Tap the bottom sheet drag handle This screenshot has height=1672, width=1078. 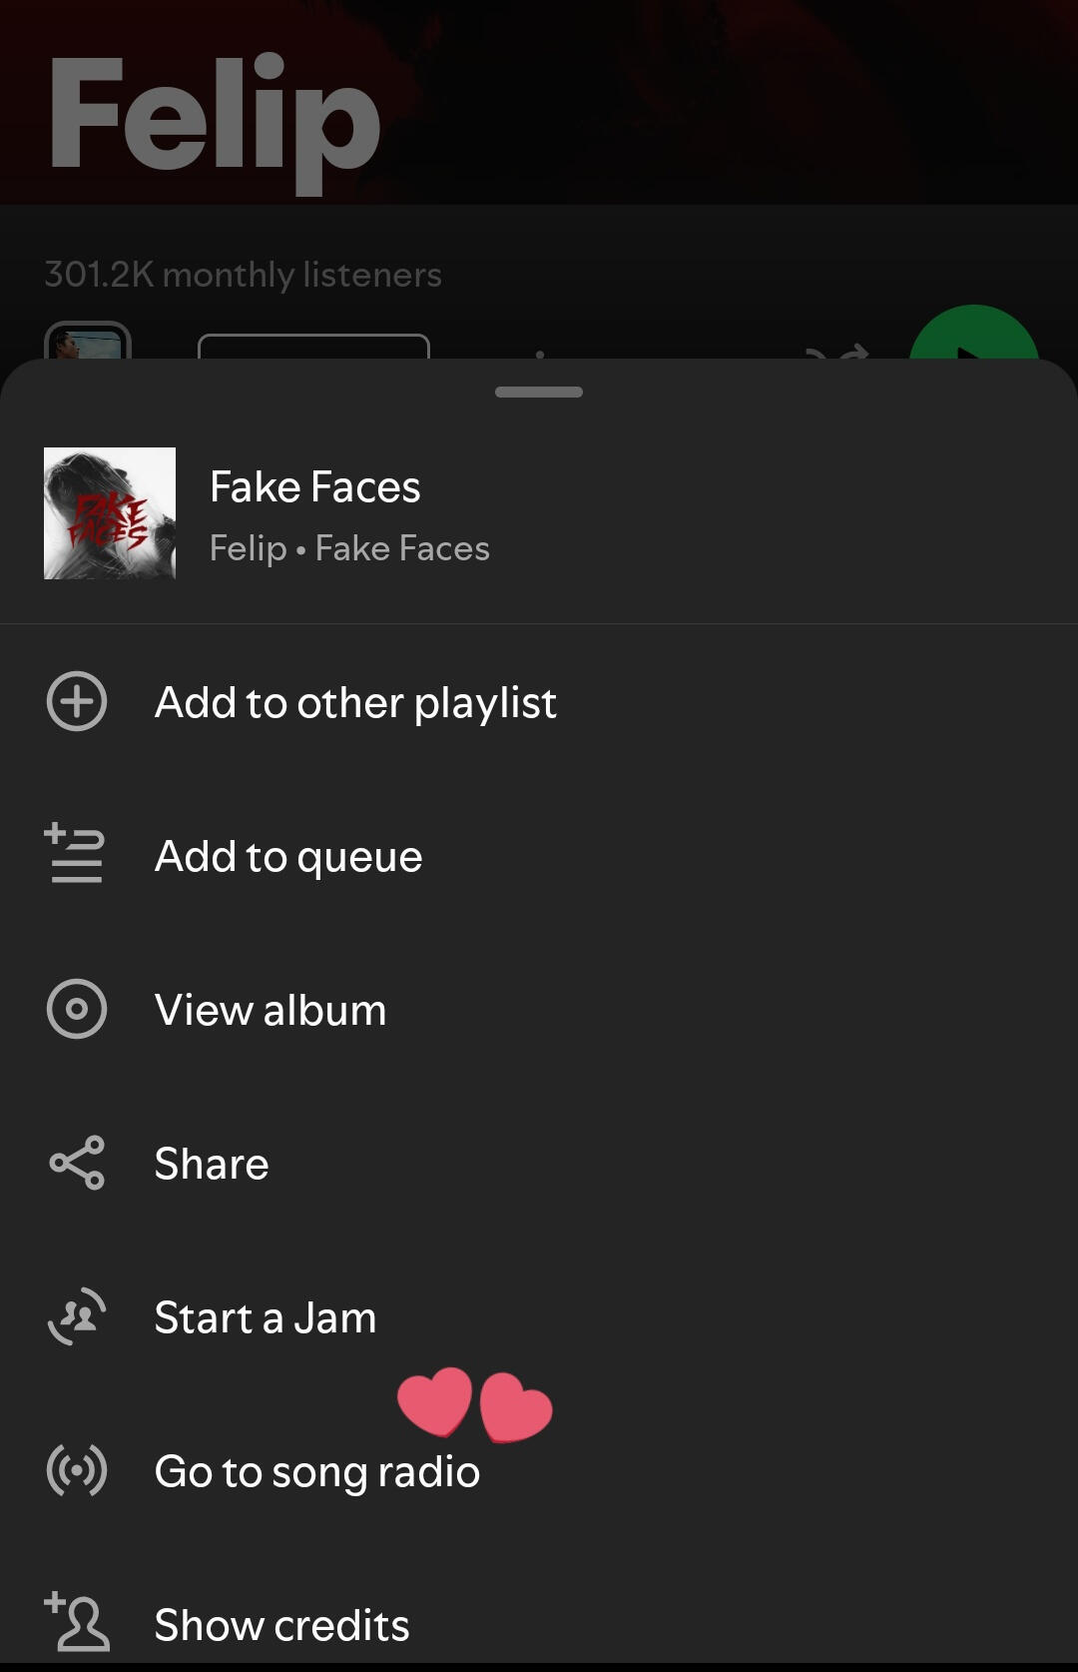(x=539, y=393)
